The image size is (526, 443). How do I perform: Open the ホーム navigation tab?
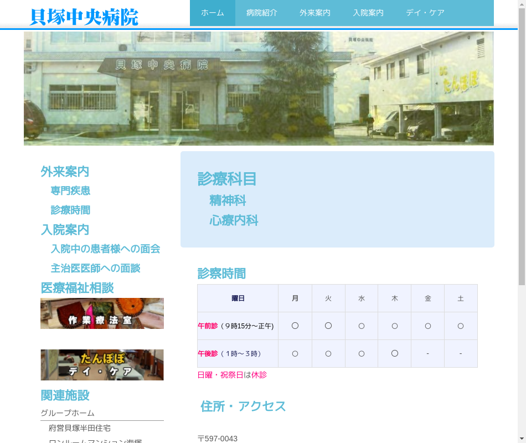[213, 13]
